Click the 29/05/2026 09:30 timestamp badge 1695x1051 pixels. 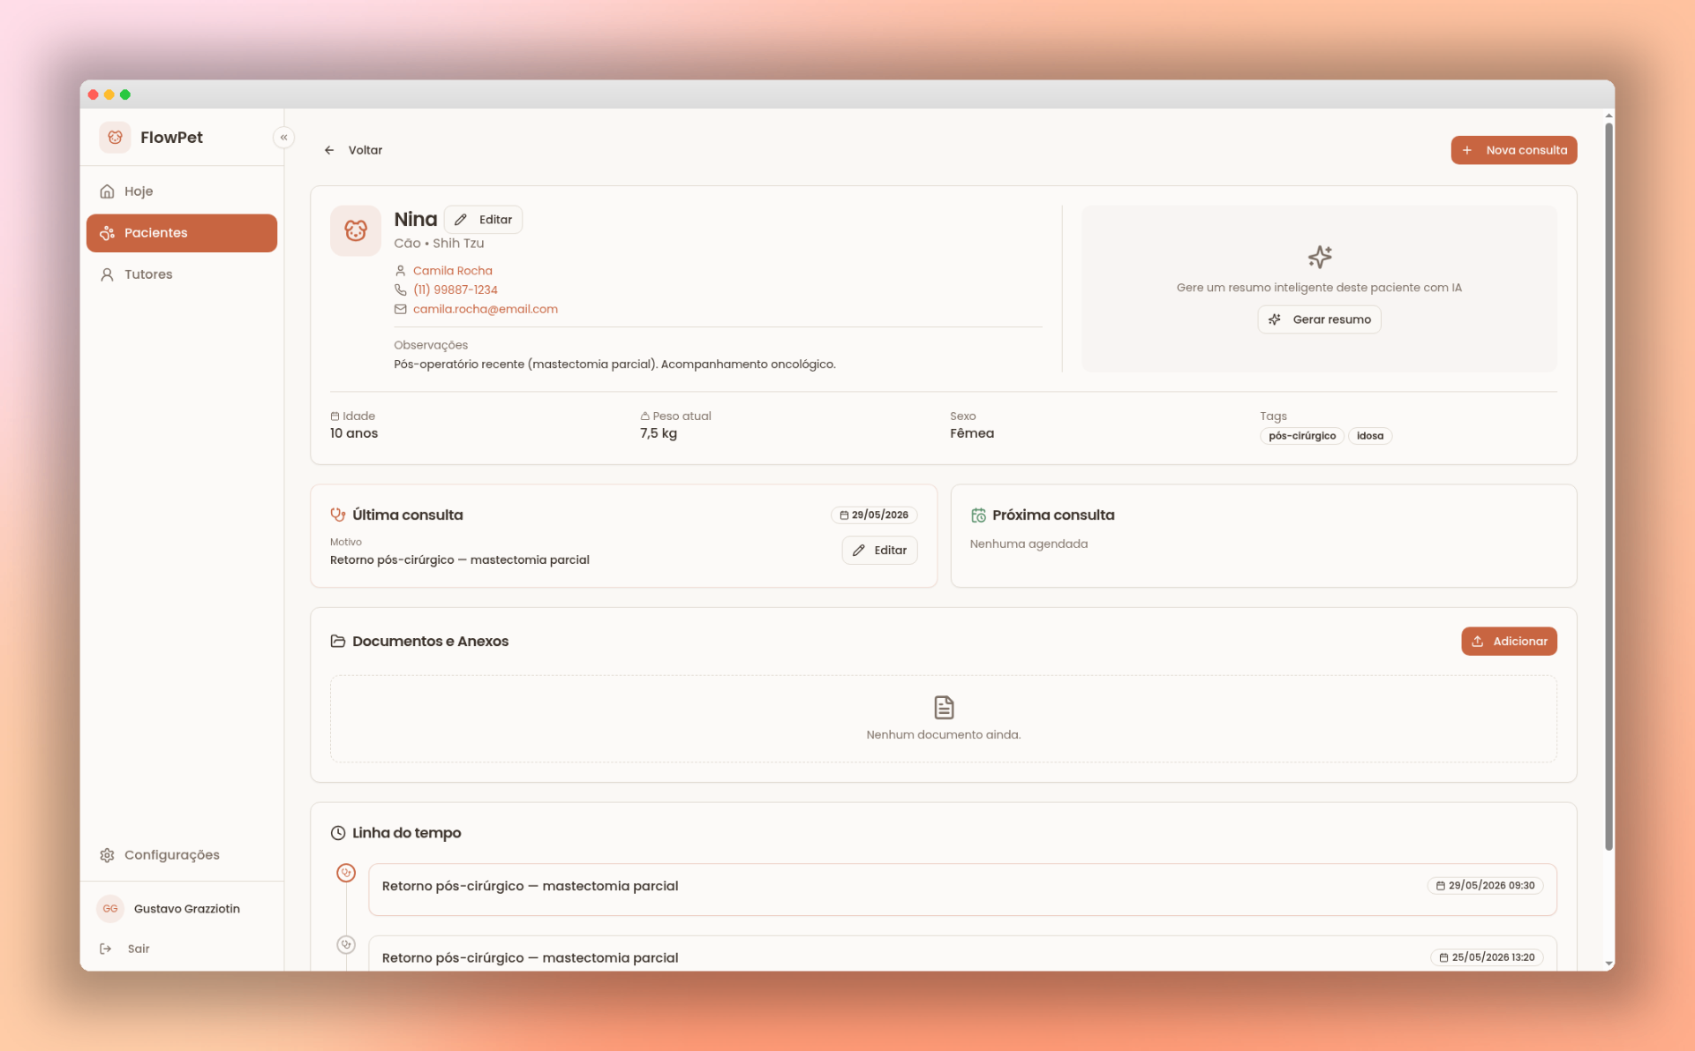(1485, 886)
